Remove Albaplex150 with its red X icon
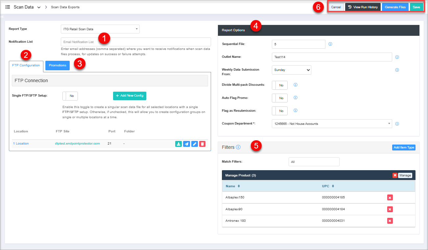428x250 pixels. [x=390, y=197]
